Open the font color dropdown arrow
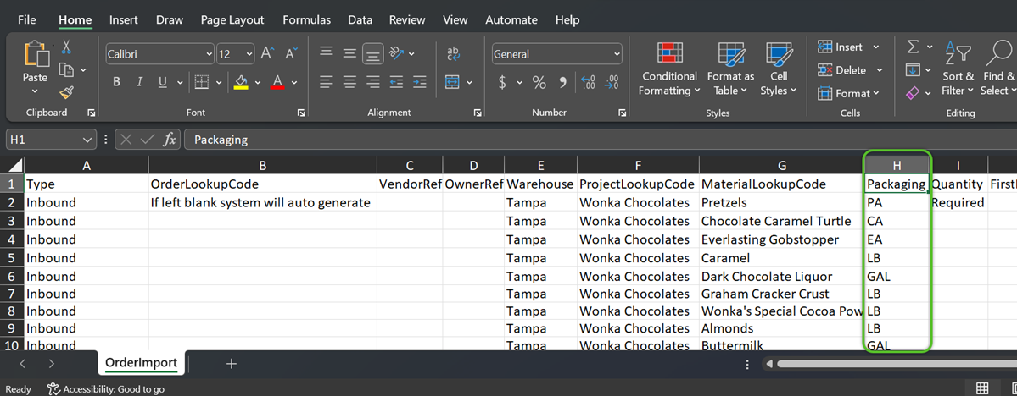The width and height of the screenshot is (1017, 396). (293, 83)
